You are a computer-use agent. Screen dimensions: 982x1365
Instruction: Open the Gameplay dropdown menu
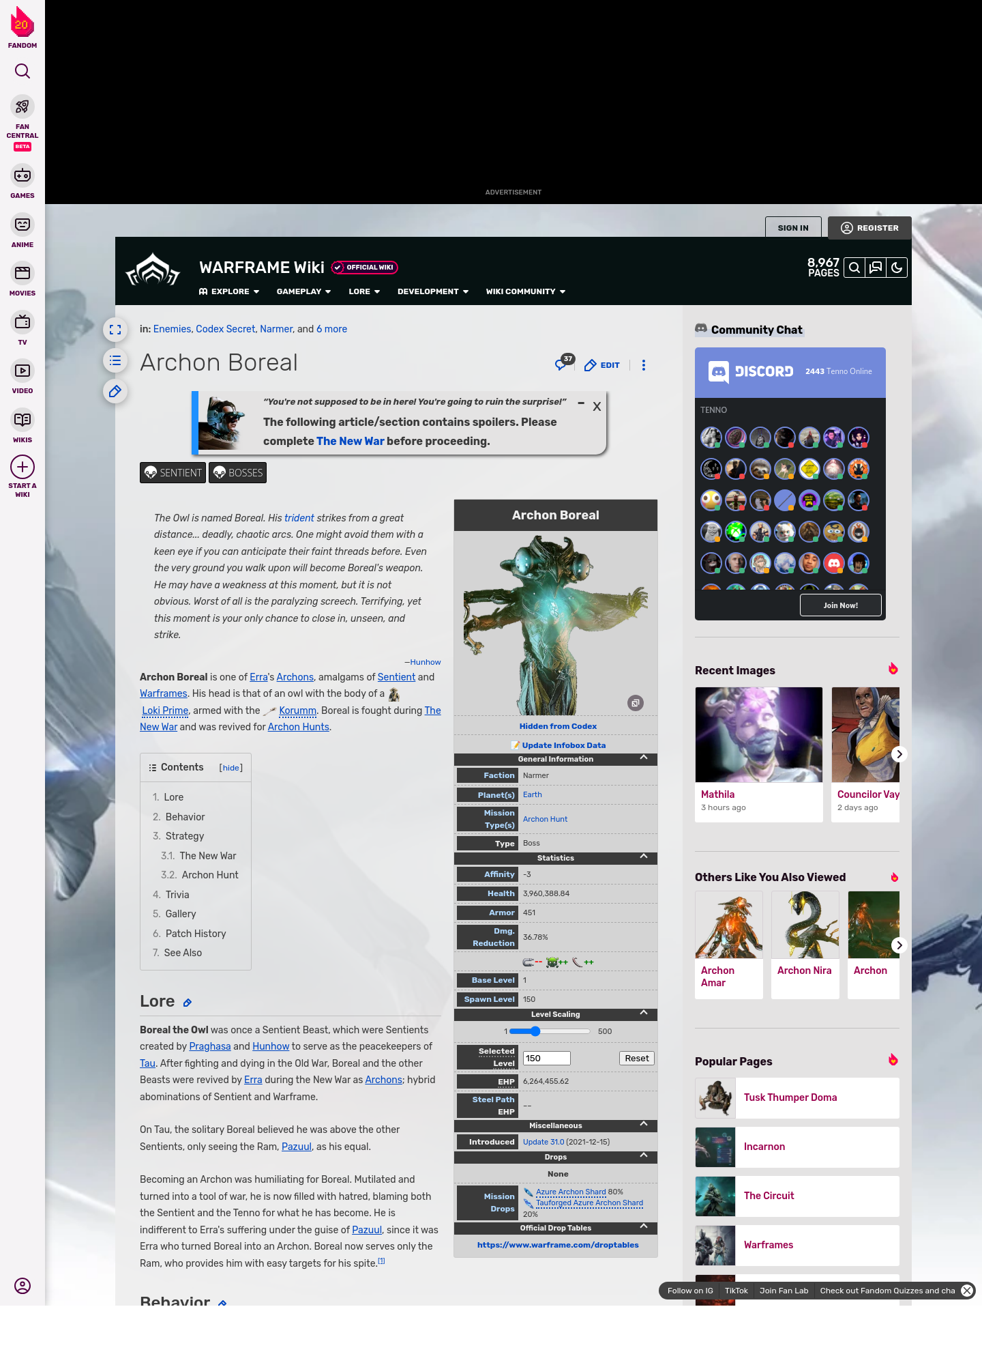coord(303,291)
